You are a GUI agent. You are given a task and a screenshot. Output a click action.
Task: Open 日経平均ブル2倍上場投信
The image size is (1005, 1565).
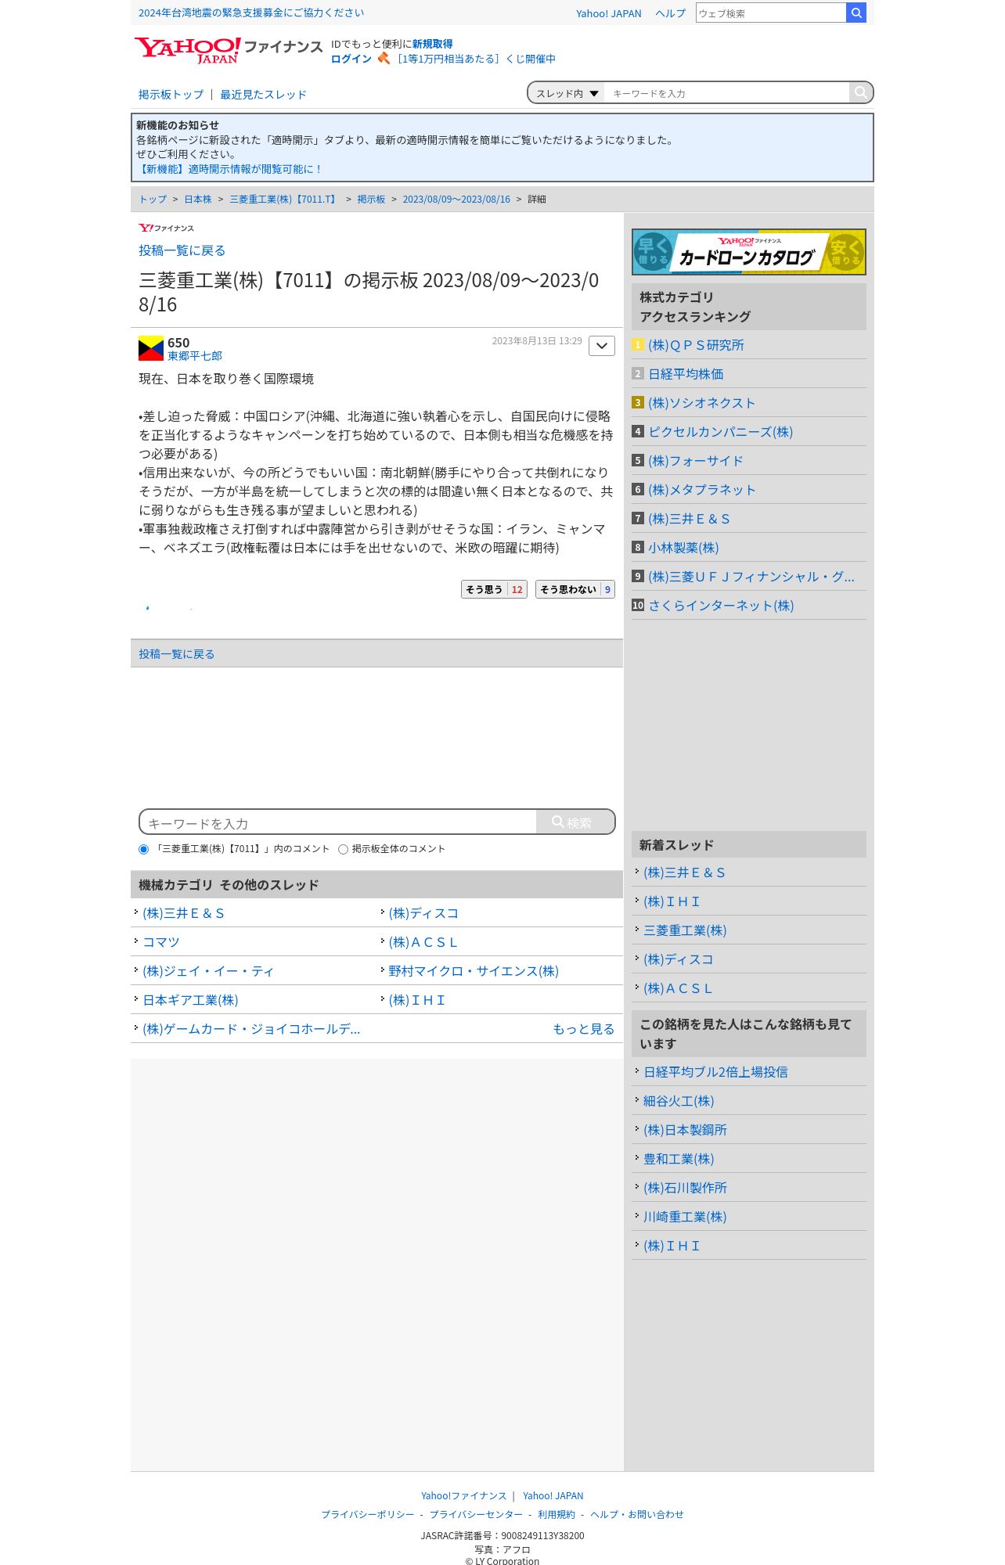pyautogui.click(x=715, y=1072)
